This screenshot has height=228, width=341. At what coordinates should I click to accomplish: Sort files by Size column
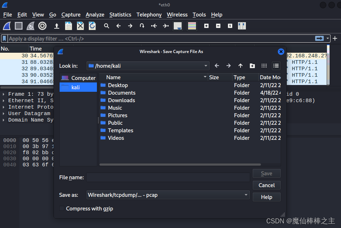point(220,77)
